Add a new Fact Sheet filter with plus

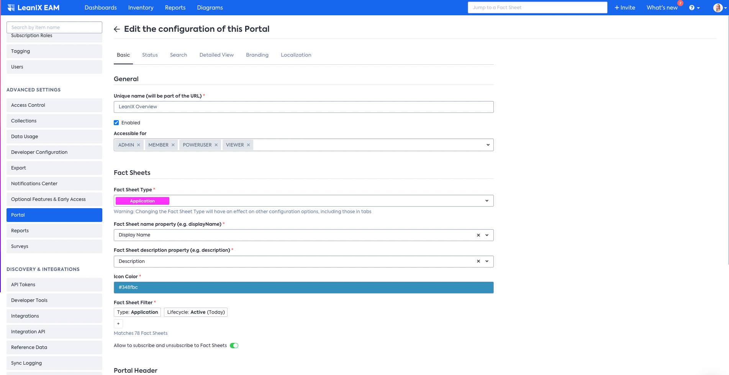[x=118, y=324]
